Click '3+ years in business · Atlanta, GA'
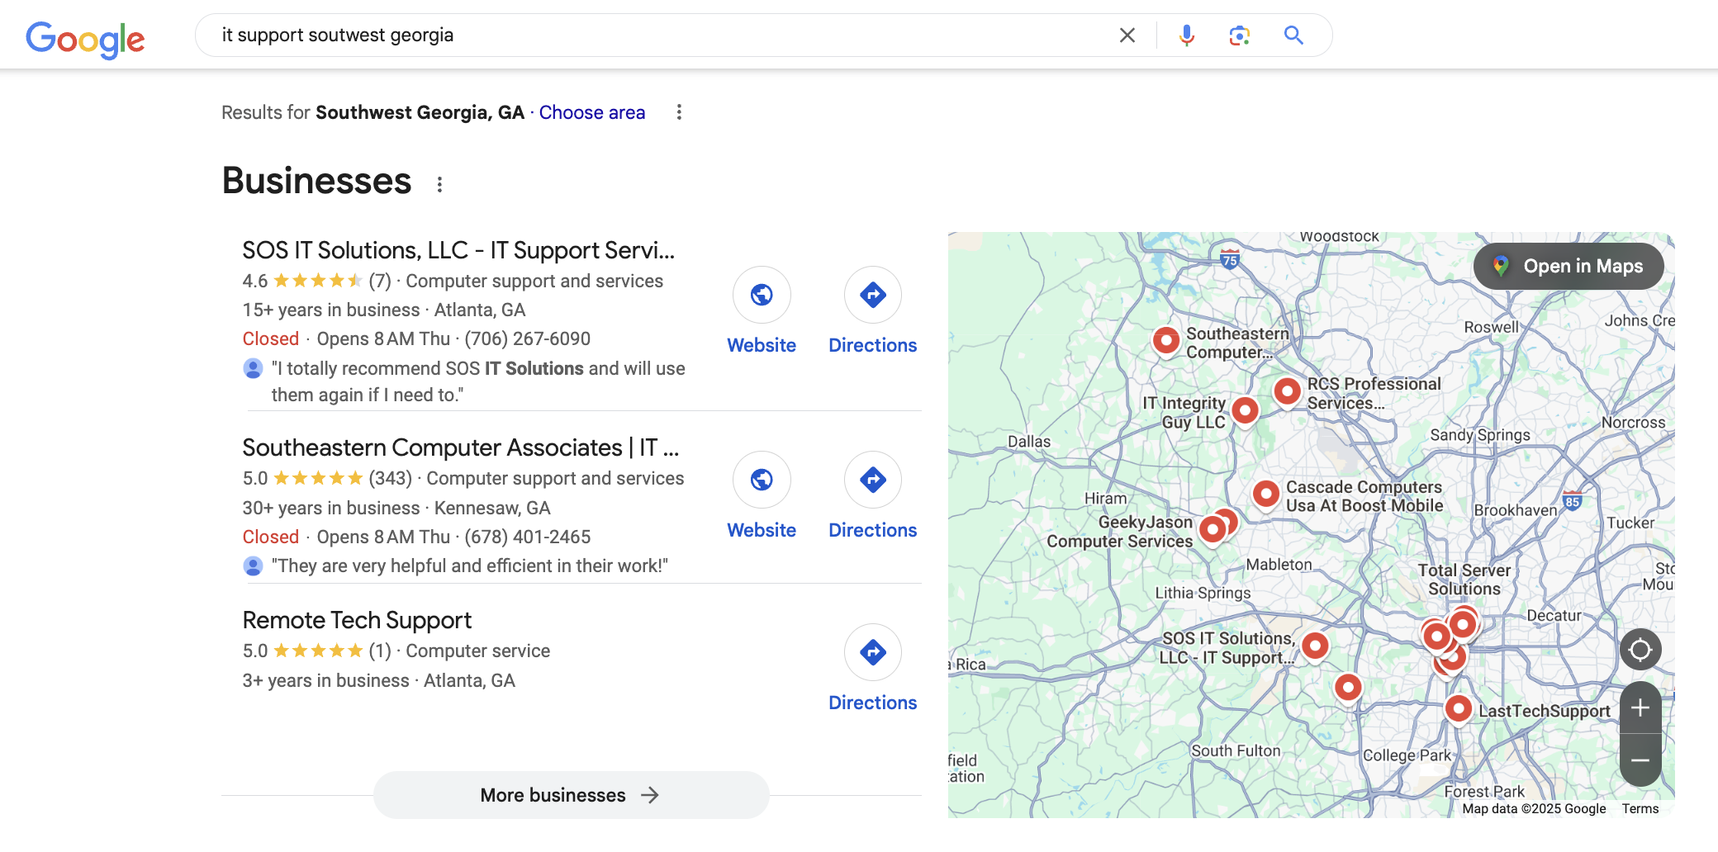1718x852 pixels. pyautogui.click(x=378, y=680)
